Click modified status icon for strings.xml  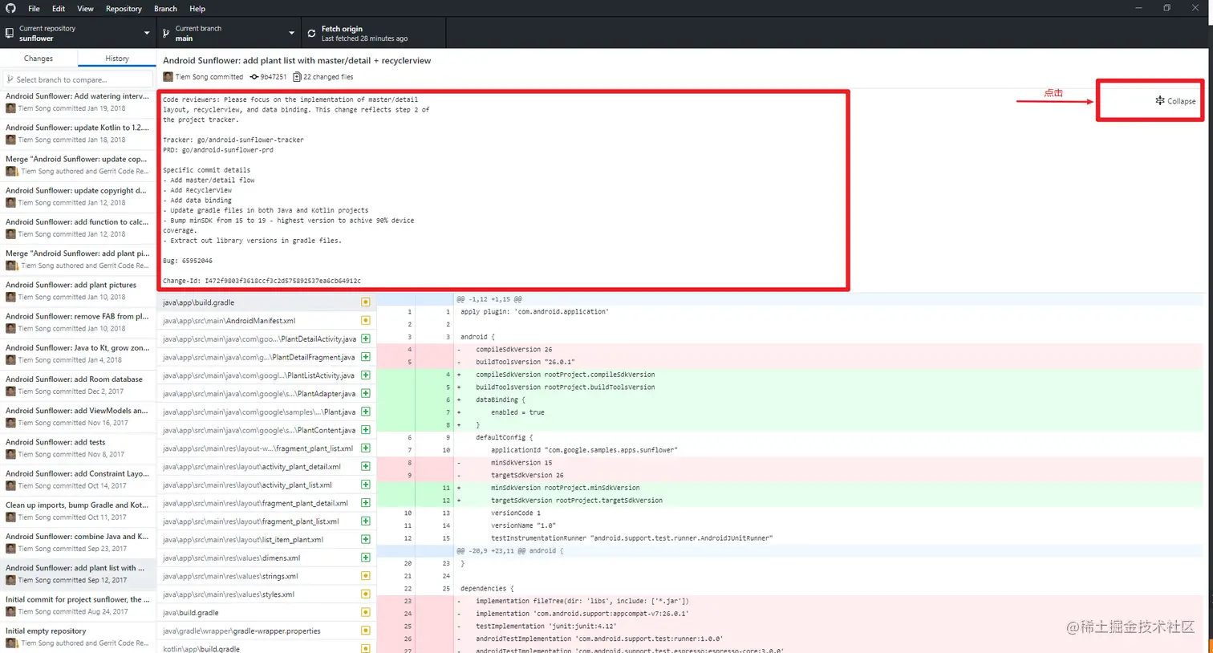[366, 576]
